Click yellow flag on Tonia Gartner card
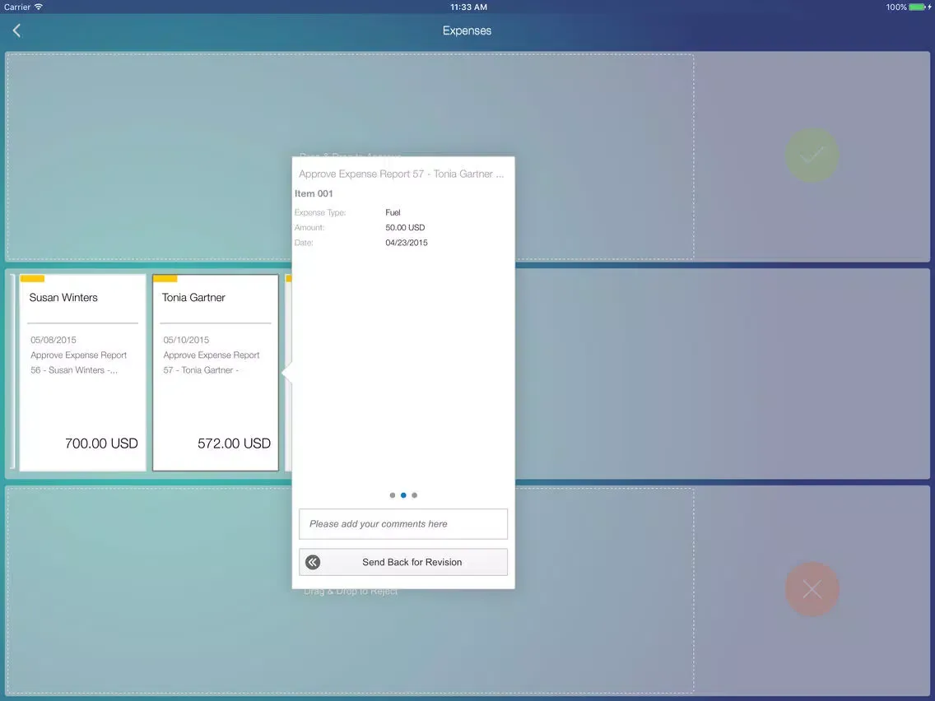The image size is (935, 701). click(165, 279)
